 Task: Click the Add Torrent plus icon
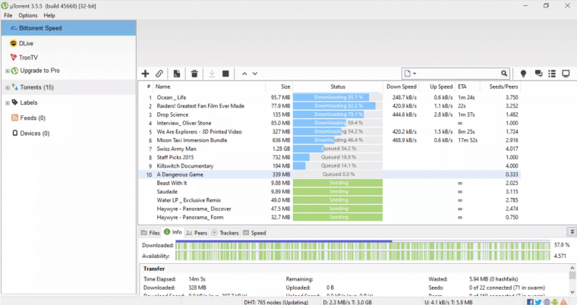pyautogui.click(x=145, y=74)
